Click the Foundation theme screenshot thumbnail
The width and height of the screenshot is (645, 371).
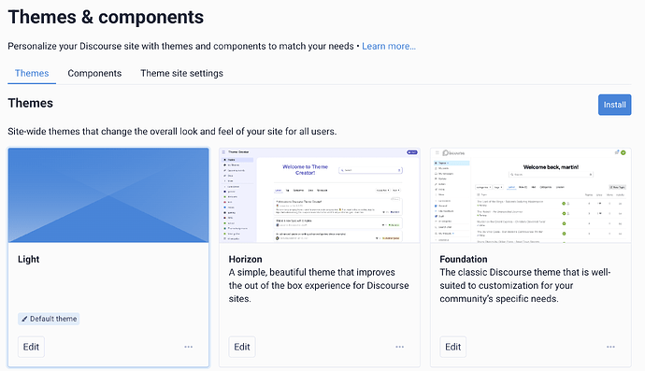pyautogui.click(x=531, y=195)
